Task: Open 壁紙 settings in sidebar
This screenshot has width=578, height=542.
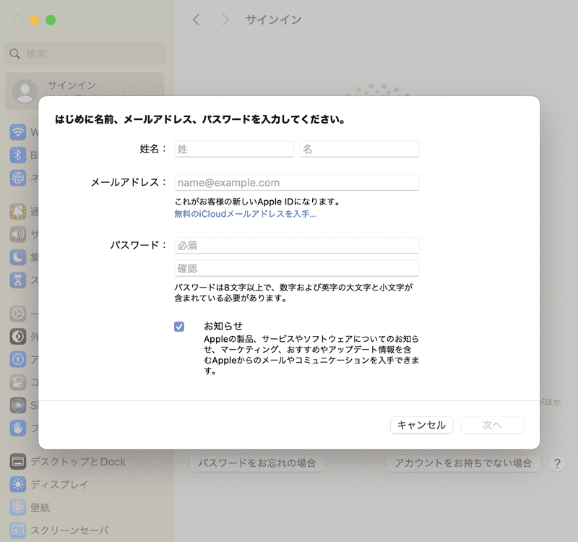Action: 30,507
